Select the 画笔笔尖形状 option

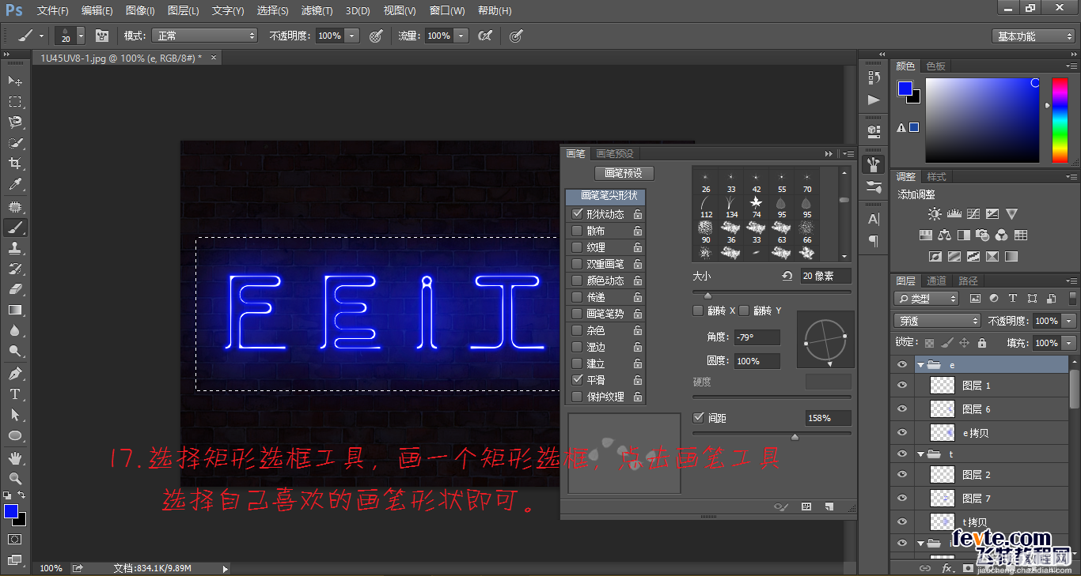[x=605, y=195]
